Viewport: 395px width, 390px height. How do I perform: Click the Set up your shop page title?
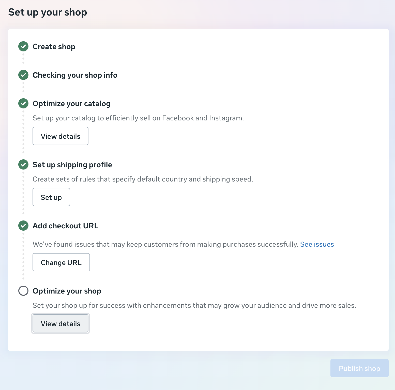click(x=48, y=12)
